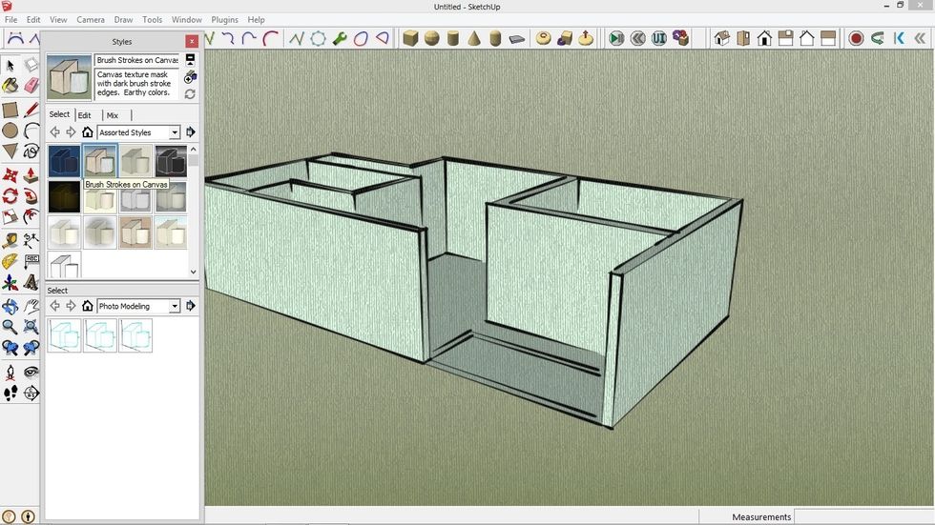Click the Zoom magnifier tool
935x525 pixels.
click(10, 327)
